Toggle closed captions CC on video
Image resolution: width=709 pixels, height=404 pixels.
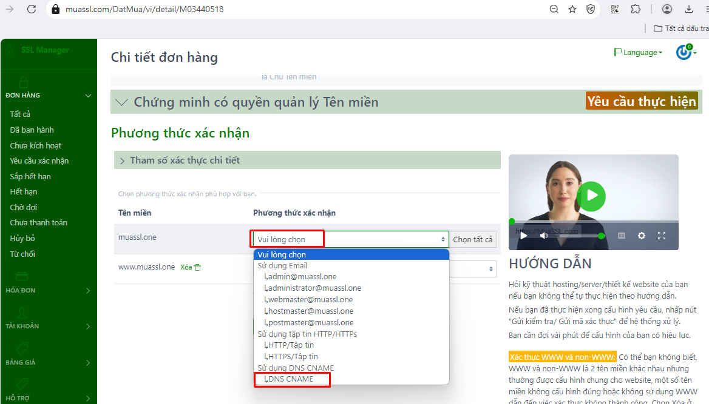tap(621, 236)
